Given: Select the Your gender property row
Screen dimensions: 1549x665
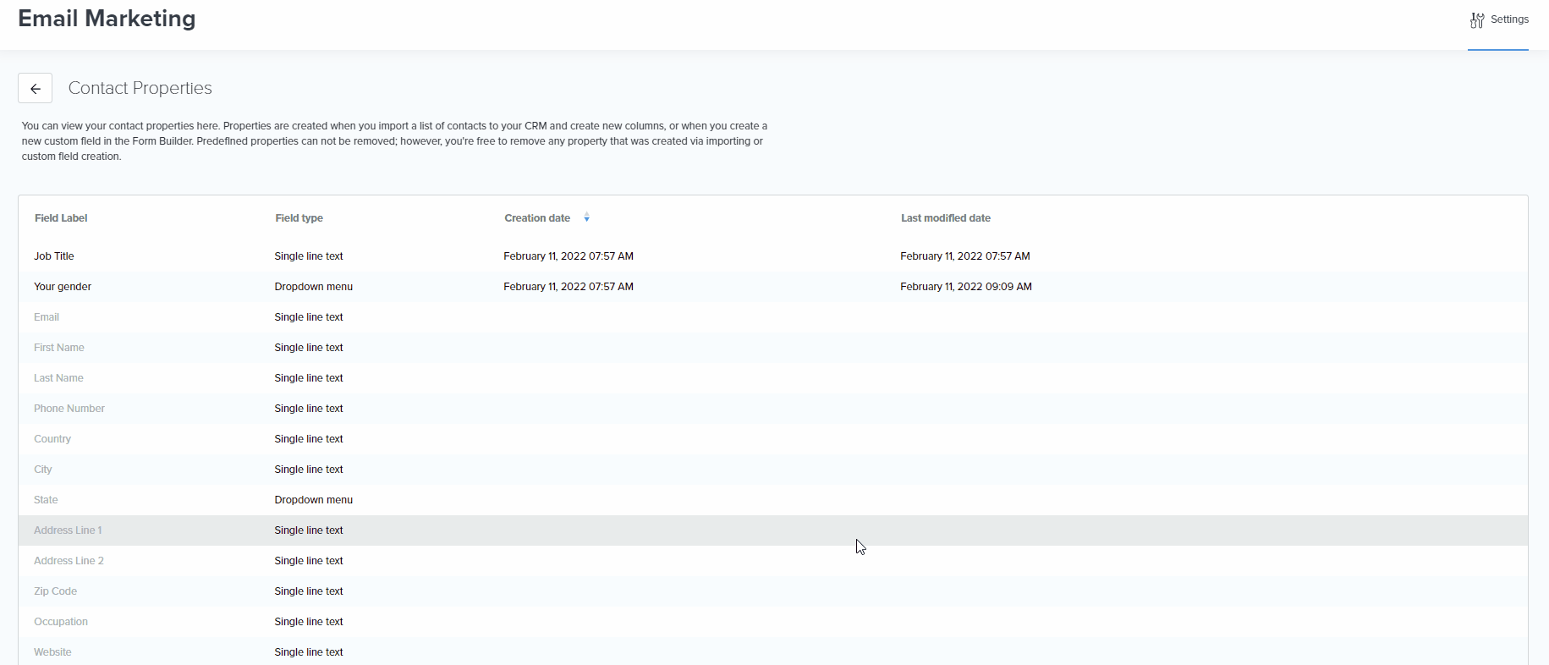Looking at the screenshot, I should point(63,287).
